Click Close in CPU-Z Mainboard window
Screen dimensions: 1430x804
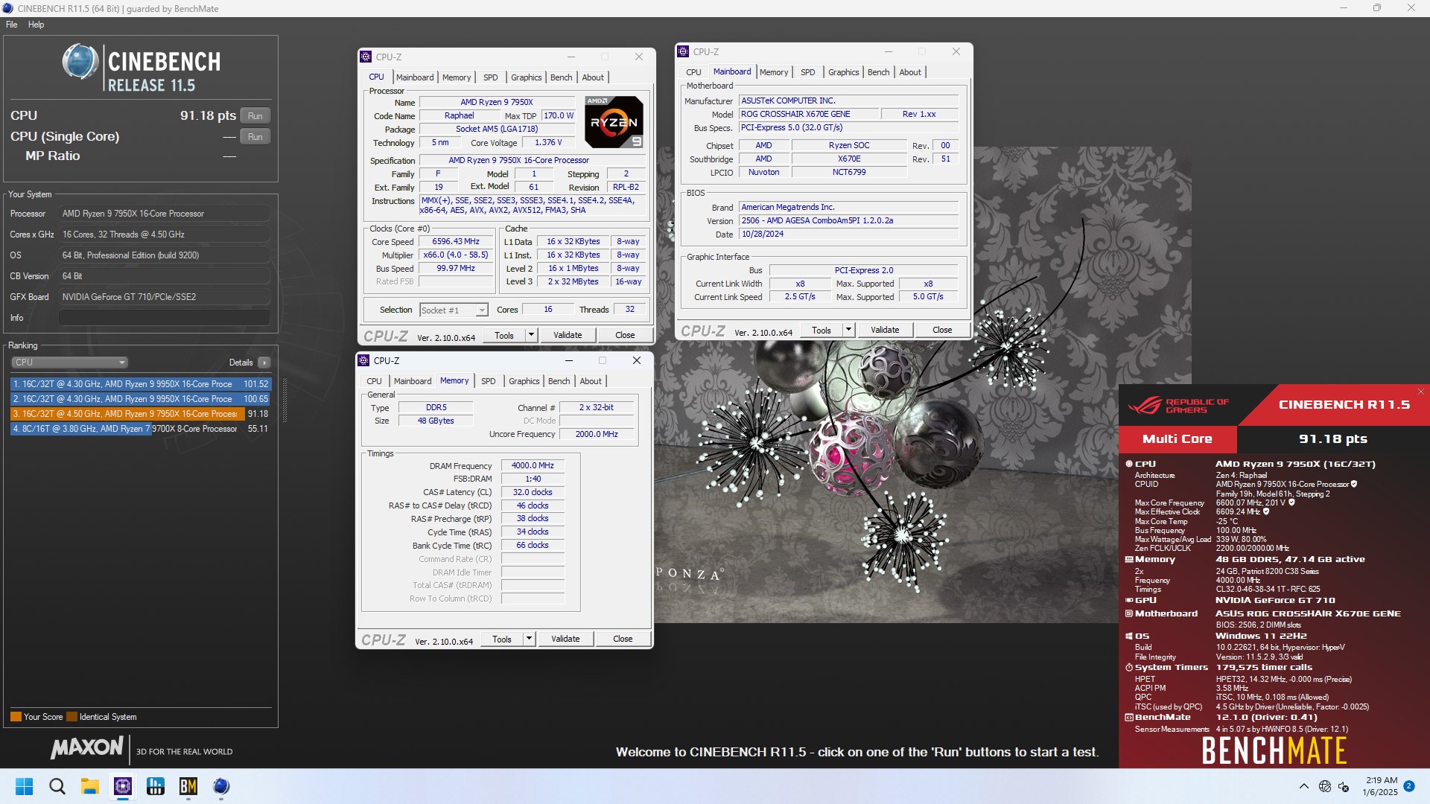942,330
